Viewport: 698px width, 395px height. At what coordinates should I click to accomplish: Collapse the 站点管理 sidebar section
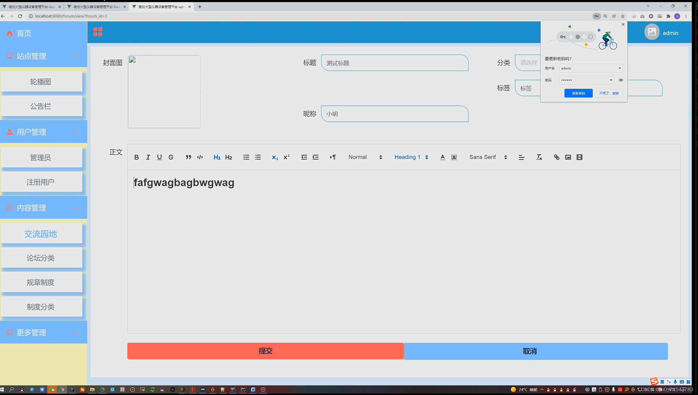75,56
